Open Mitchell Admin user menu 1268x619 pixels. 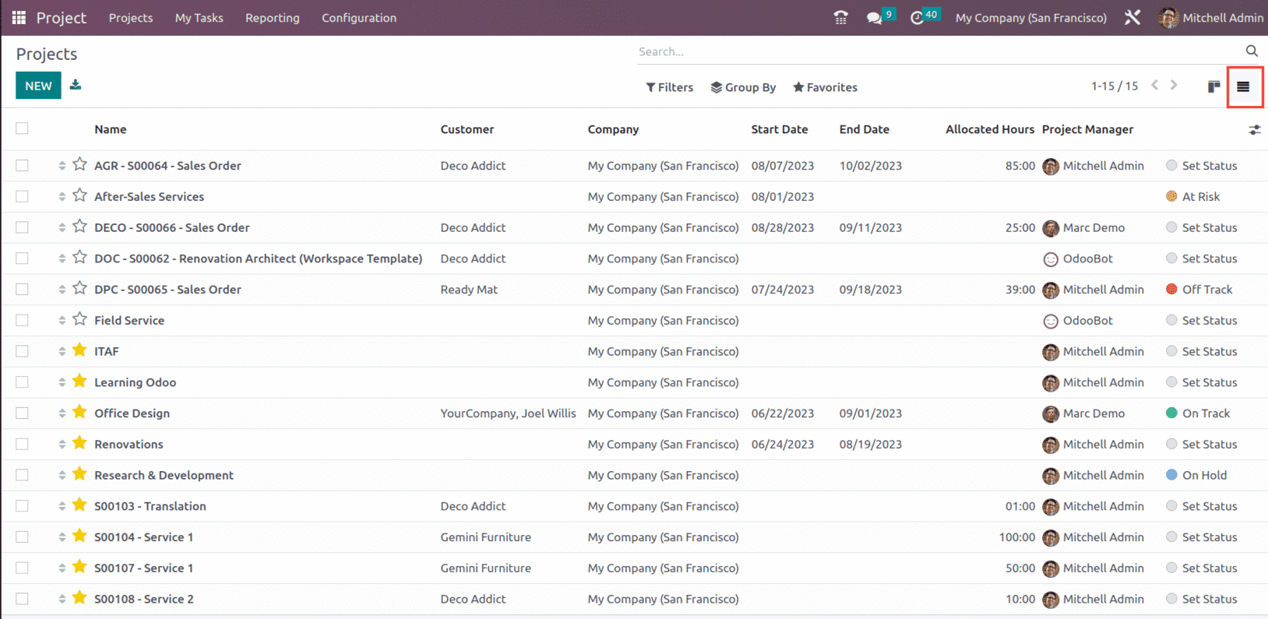point(1211,18)
